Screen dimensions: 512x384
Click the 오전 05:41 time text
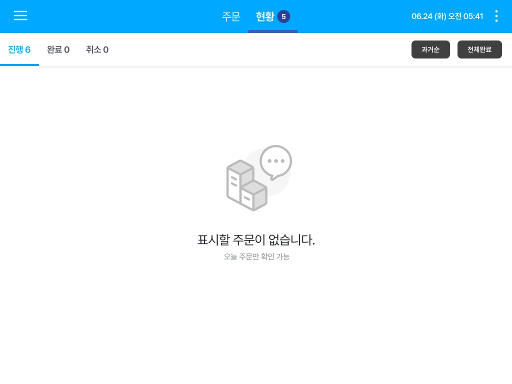pos(465,16)
